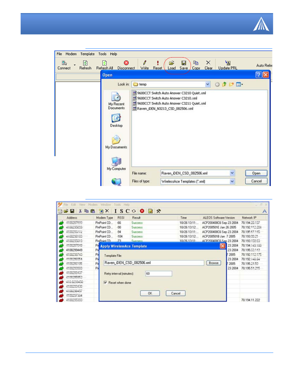Select My Computer place icon
The width and height of the screenshot is (290, 376).
(x=116, y=161)
